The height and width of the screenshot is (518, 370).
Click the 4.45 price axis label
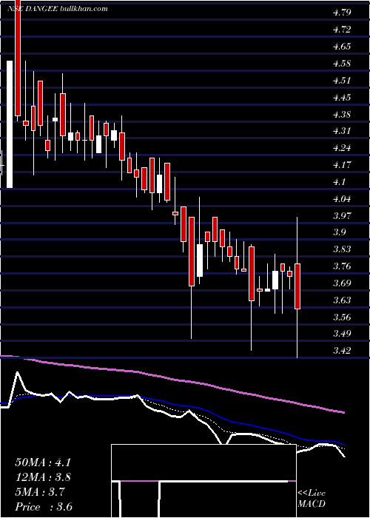(x=342, y=98)
